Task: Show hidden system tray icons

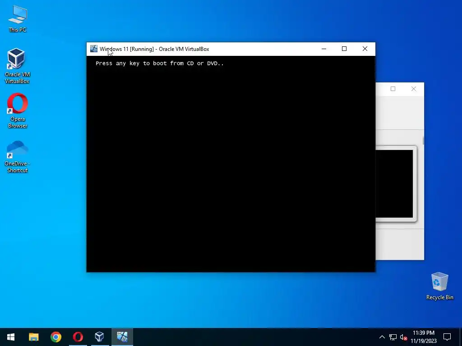Action: click(382, 337)
